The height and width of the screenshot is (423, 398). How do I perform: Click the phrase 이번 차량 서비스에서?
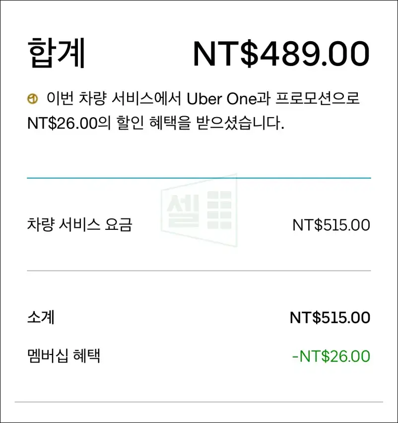pos(114,98)
